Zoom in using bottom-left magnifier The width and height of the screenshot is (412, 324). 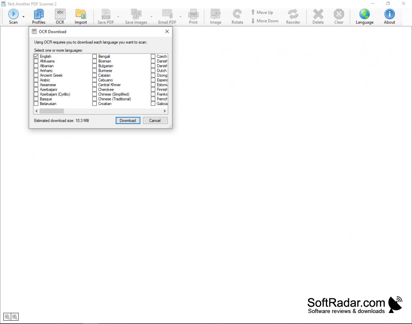point(15,317)
